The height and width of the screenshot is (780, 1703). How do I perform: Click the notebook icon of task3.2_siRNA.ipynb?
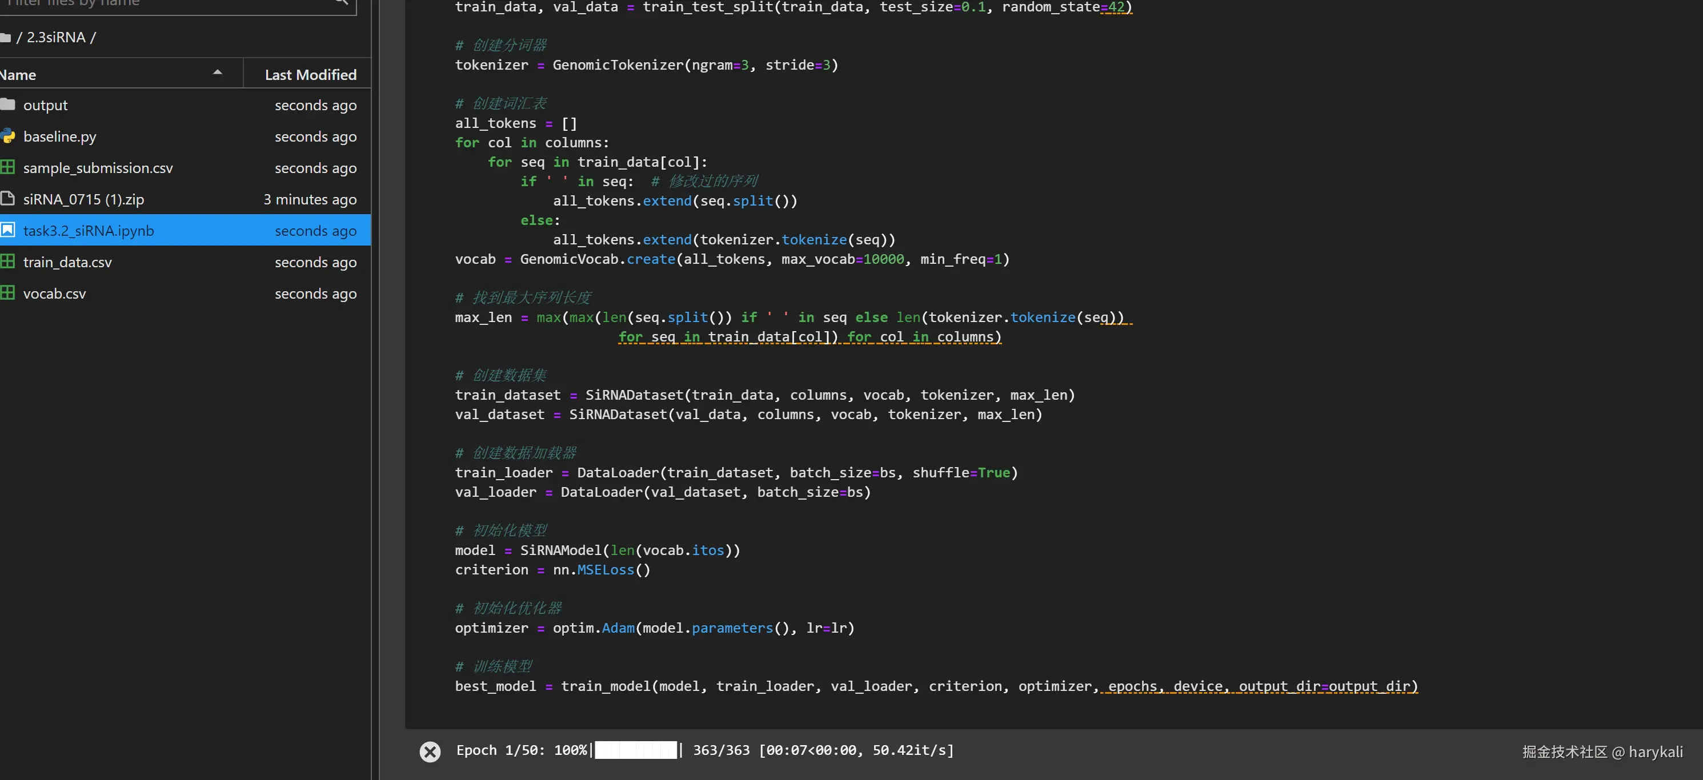coord(7,230)
